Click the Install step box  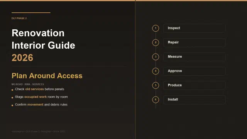coord(195,100)
